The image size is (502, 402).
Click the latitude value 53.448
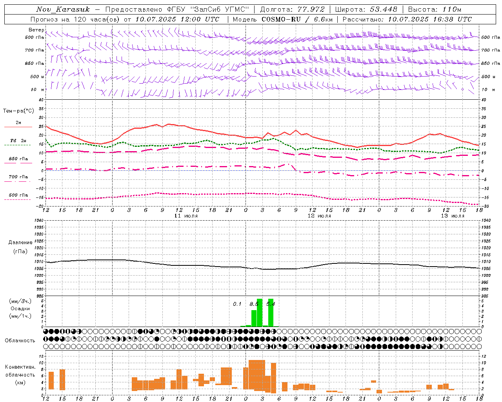[384, 9]
